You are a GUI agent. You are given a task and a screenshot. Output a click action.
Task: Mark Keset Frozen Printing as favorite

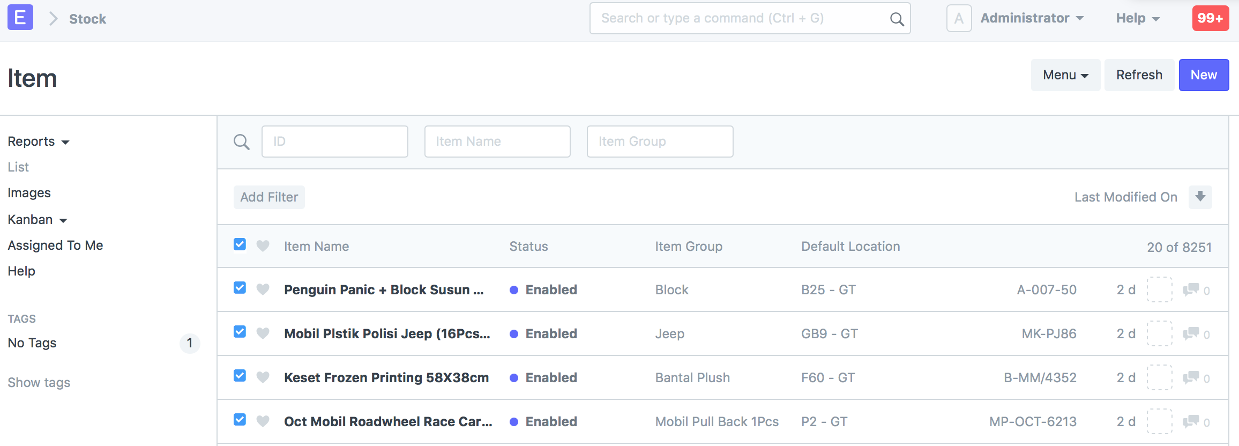click(263, 377)
